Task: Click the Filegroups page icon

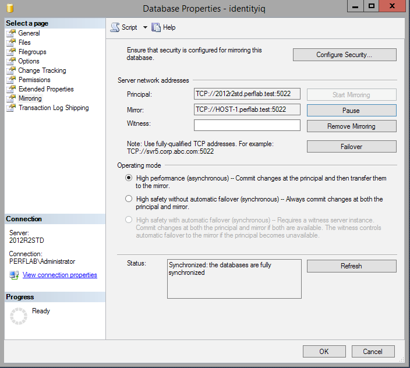Action: 11,52
